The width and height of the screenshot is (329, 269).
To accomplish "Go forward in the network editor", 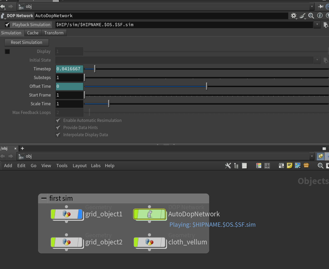I will (11, 156).
